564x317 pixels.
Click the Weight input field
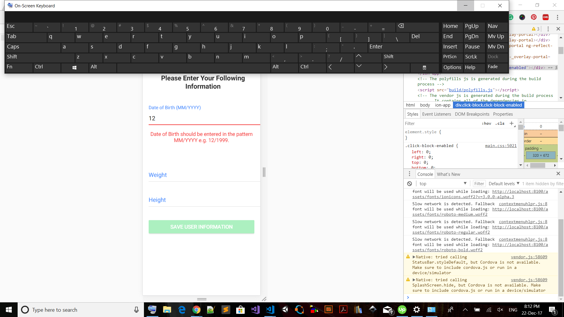(x=204, y=175)
